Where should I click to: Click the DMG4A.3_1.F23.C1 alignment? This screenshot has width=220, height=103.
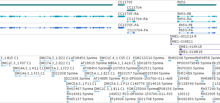coord(28,76)
